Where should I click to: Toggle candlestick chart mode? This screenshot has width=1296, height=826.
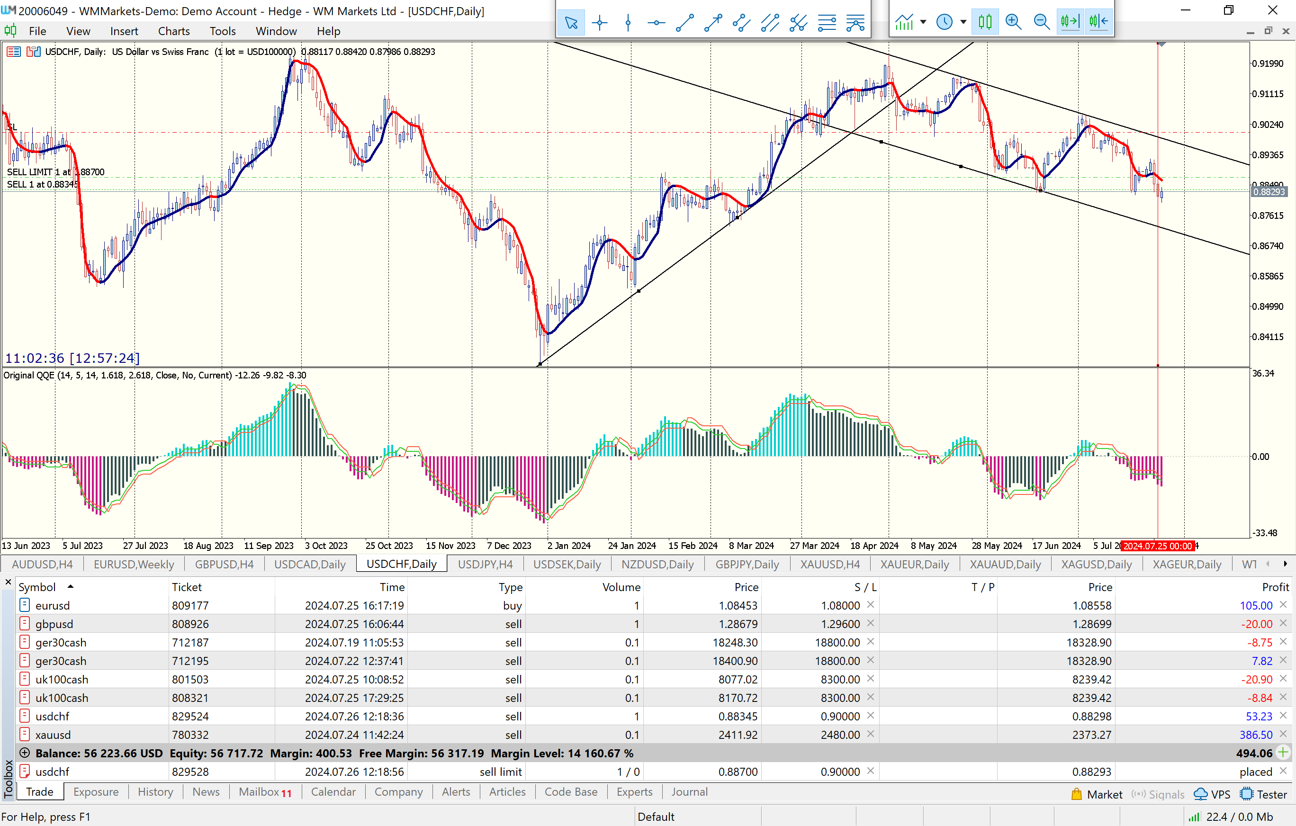pos(985,21)
